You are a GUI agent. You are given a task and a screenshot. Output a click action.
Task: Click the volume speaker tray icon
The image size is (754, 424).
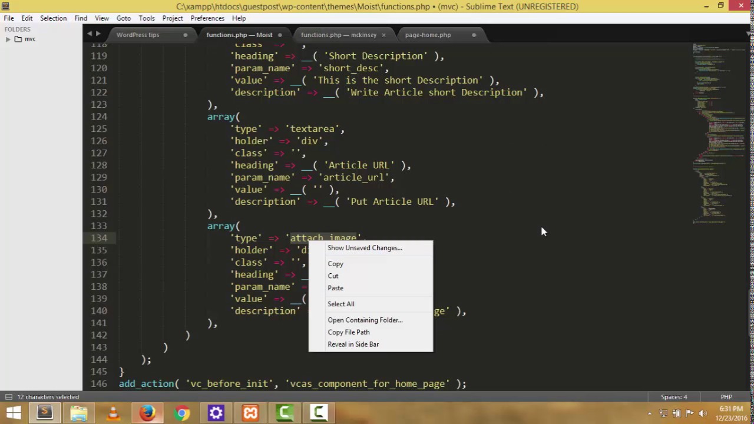click(702, 413)
